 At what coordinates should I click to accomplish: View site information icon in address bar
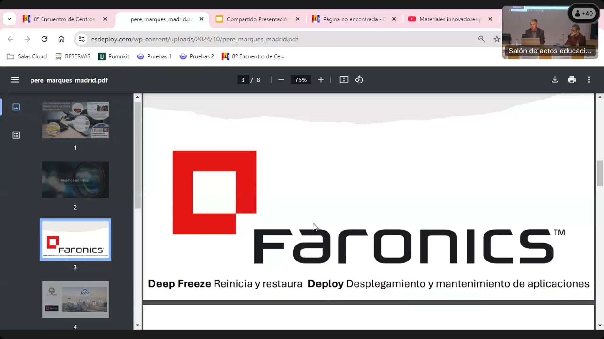pos(81,39)
